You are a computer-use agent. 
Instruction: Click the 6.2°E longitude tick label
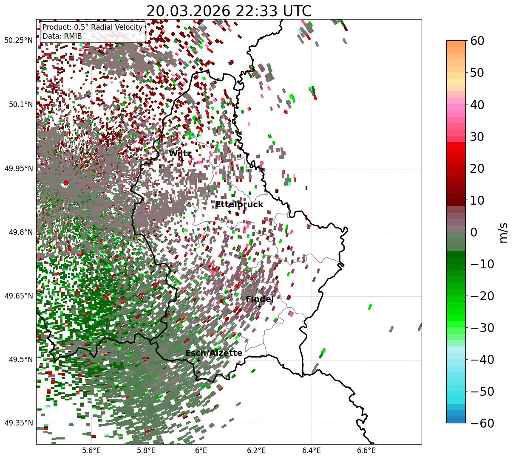pyautogui.click(x=256, y=450)
